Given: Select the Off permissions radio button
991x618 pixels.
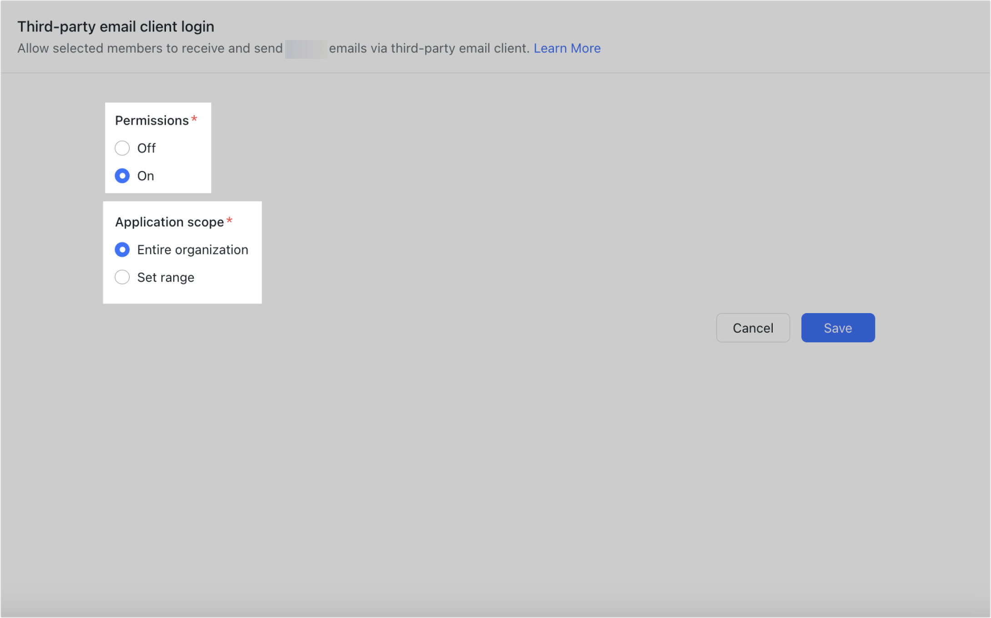Looking at the screenshot, I should (x=122, y=148).
